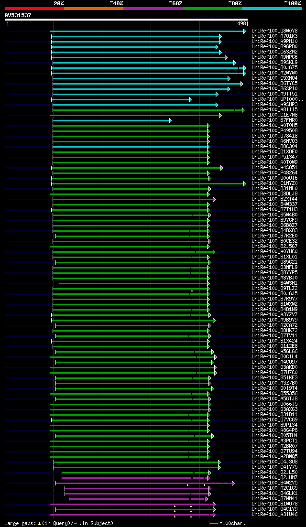Click the purple alignment bar for Q2JUM7
This screenshot has height=527, width=306.
click(135, 478)
